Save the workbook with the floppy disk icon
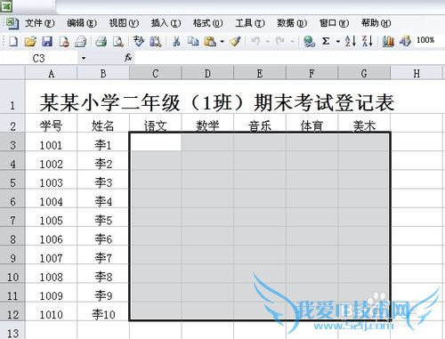 [x=47, y=41]
